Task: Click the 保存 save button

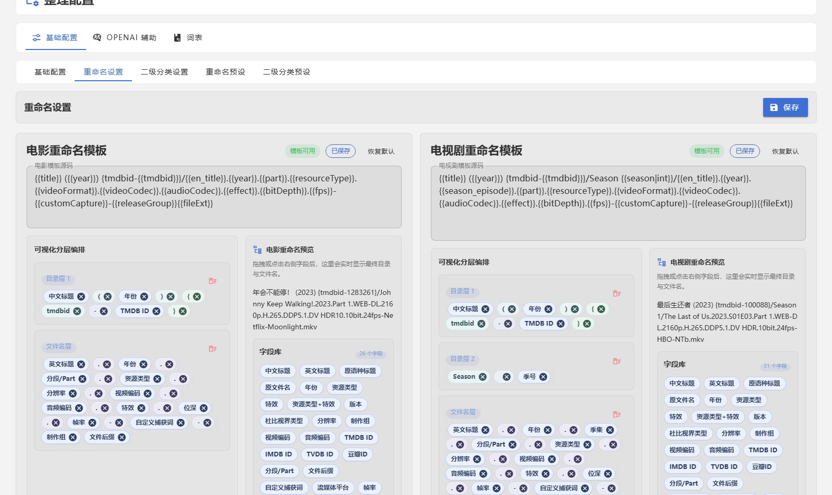Action: [x=785, y=107]
